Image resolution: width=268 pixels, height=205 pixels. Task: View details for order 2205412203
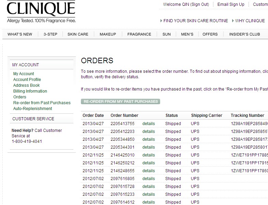[x=149, y=132]
